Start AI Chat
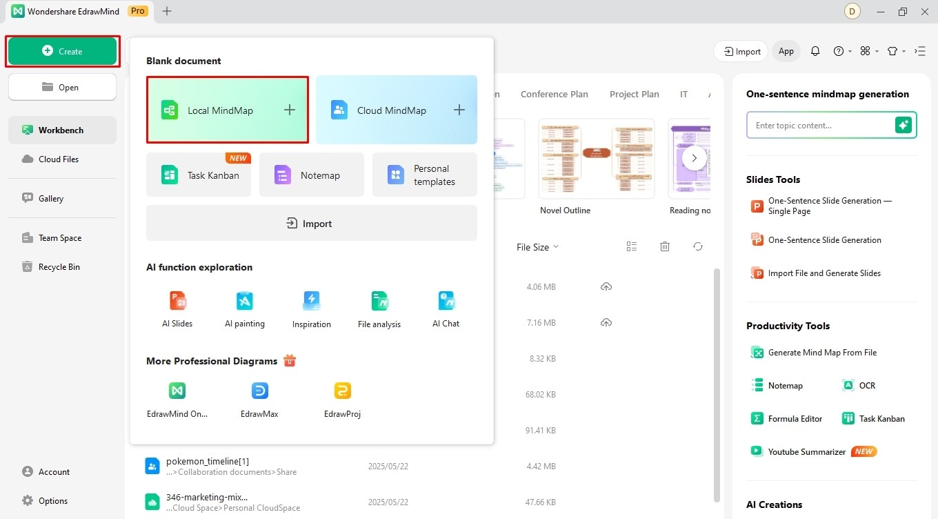Viewport: 938px width, 519px height. (x=446, y=309)
